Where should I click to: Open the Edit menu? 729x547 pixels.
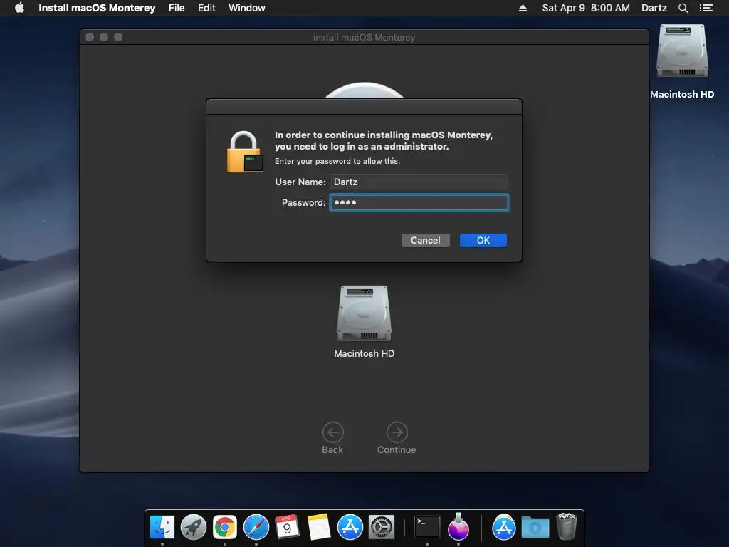(x=206, y=8)
